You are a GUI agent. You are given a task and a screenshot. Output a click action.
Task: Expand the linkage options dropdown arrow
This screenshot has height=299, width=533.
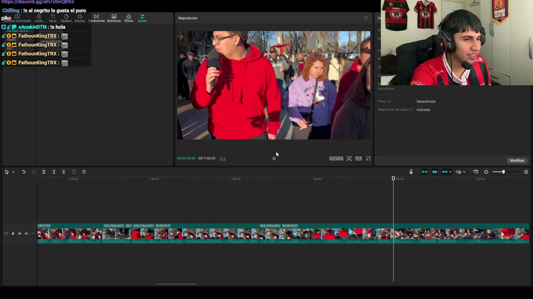click(x=450, y=172)
